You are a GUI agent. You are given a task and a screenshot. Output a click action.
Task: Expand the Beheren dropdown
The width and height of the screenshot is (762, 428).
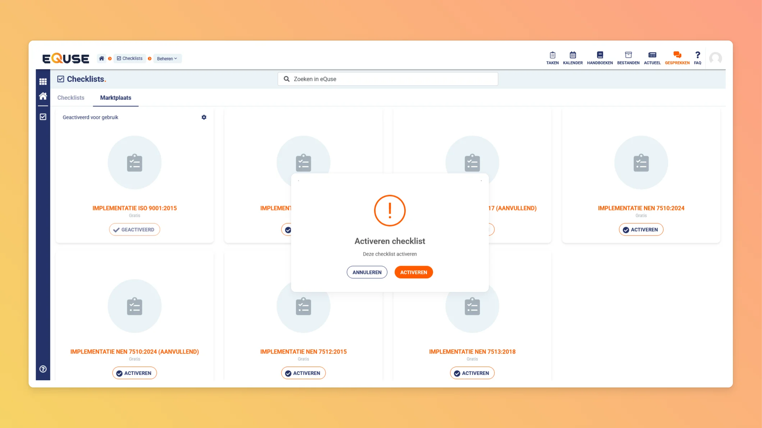point(167,59)
